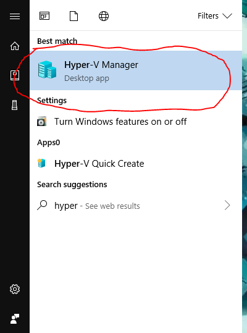Open the Settings gear in the sidebar

click(x=15, y=289)
